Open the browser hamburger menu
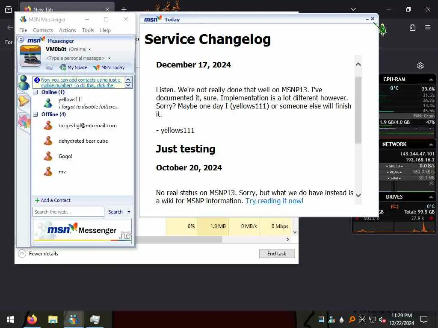Image resolution: width=438 pixels, height=328 pixels. pos(428,27)
